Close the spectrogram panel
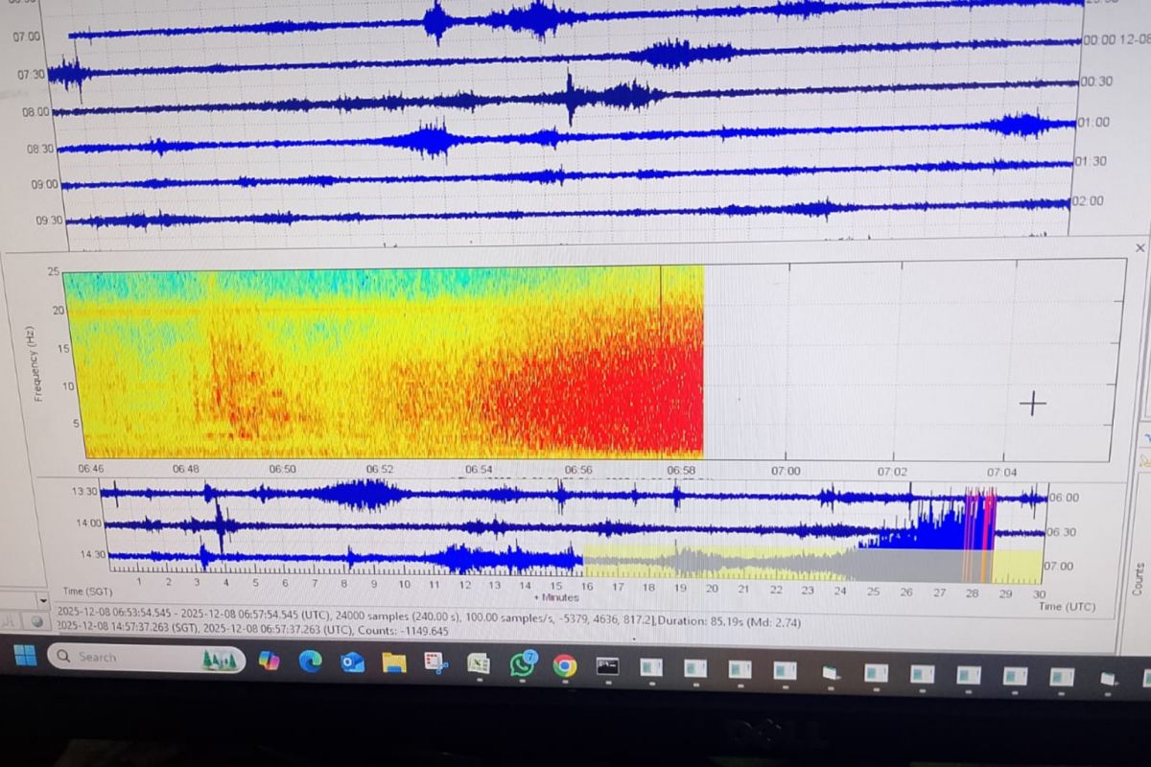Screen dimensions: 1151x767 pyautogui.click(x=1140, y=248)
